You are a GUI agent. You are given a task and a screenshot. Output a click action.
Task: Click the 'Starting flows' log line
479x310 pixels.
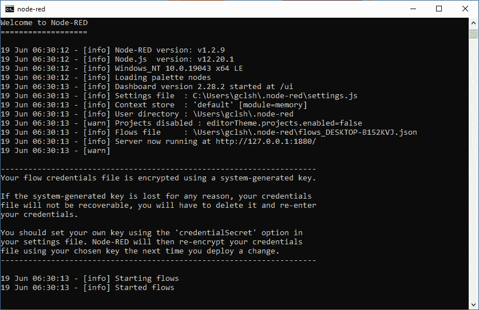click(90, 279)
